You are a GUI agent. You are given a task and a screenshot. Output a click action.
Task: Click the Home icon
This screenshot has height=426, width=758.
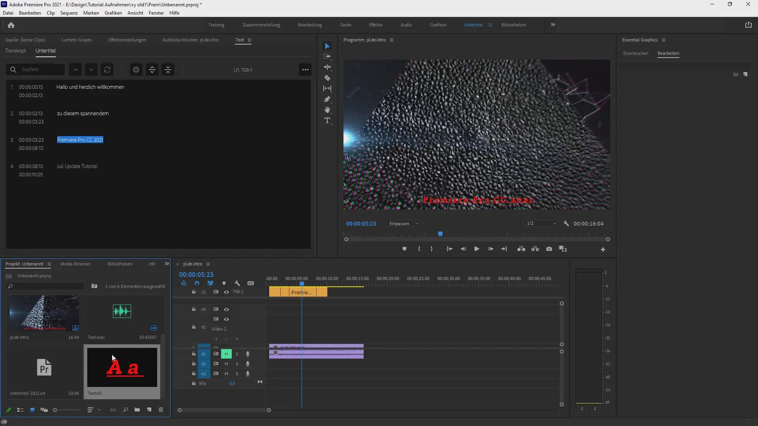point(11,25)
